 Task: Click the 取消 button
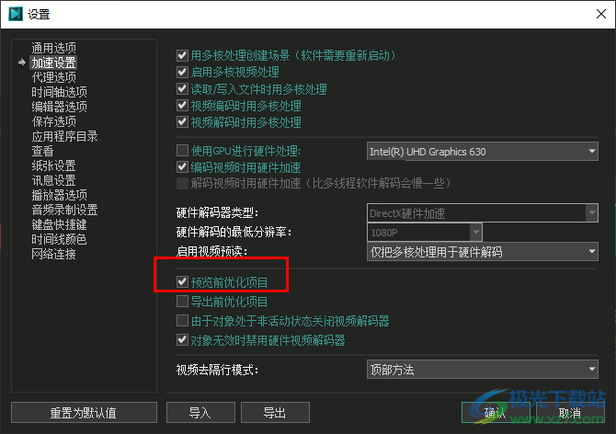point(570,413)
